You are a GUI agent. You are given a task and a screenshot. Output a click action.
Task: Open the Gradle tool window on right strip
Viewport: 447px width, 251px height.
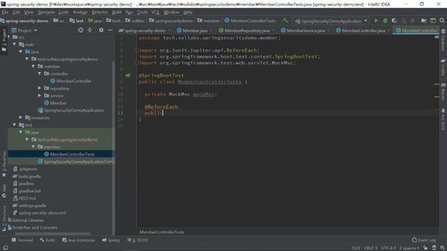[x=443, y=67]
